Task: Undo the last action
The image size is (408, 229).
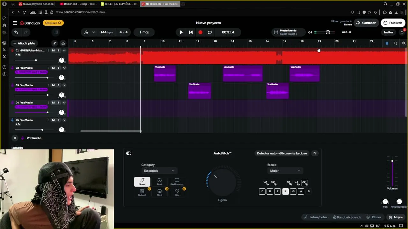Action: coord(16,32)
